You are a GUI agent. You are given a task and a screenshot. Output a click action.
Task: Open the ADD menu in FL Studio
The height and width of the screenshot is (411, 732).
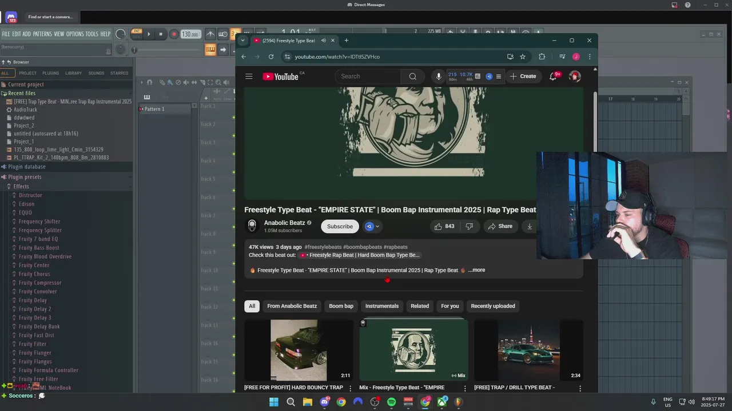pos(27,34)
